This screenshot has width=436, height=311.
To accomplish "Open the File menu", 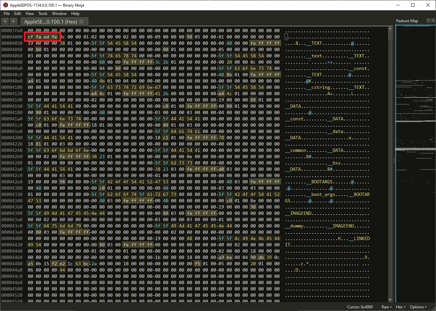I will tap(7, 14).
